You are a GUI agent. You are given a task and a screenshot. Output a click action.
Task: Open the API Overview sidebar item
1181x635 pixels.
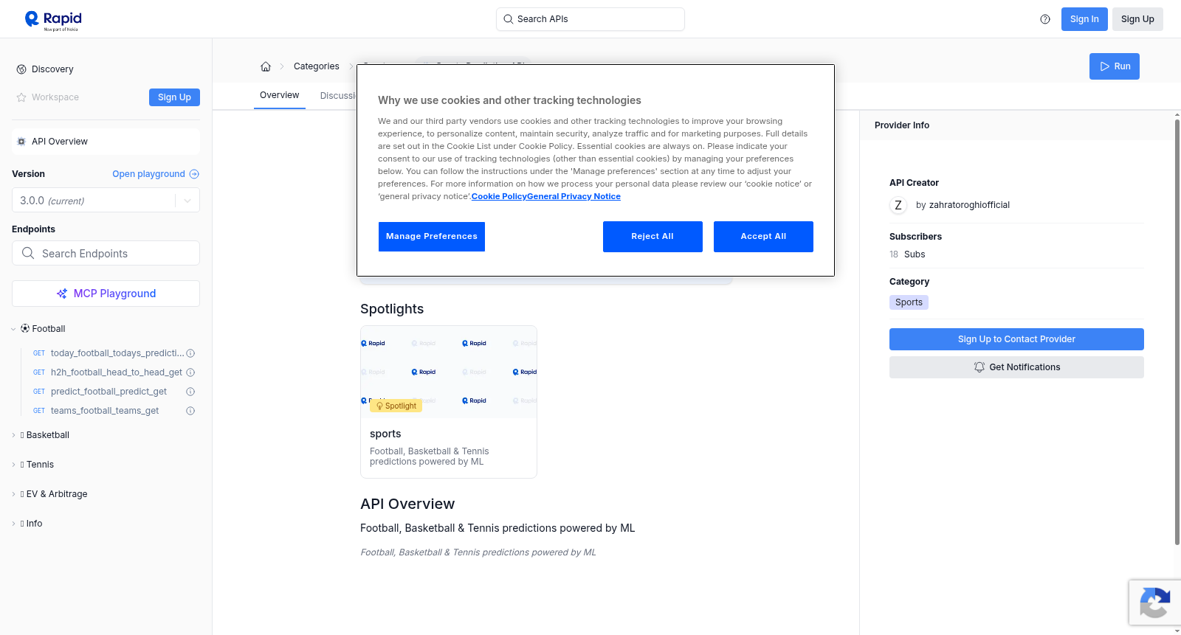coord(106,142)
